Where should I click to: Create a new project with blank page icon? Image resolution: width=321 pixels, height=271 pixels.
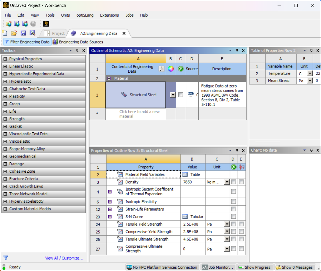click(x=5, y=33)
